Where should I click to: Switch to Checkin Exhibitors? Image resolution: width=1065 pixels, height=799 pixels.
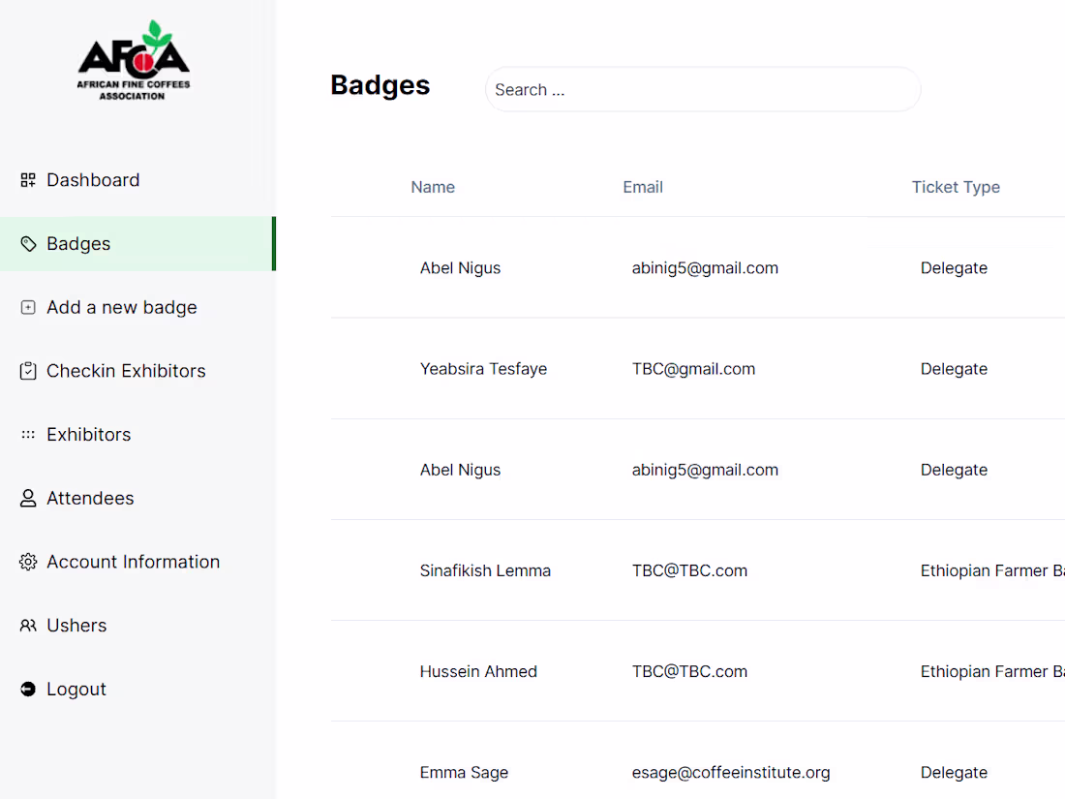pos(126,370)
